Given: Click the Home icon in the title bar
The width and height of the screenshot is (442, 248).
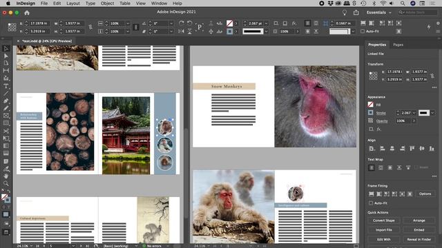Looking at the screenshot, I should pos(27,12).
